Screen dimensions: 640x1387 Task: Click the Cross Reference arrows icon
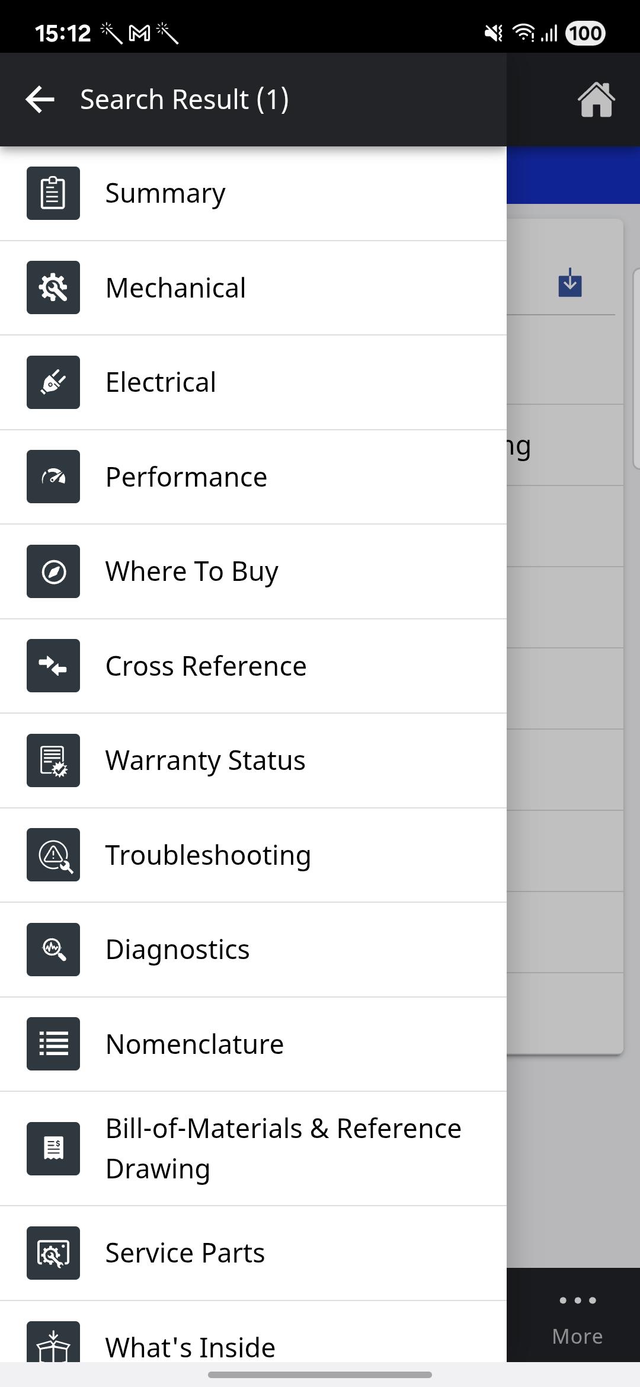pos(53,666)
